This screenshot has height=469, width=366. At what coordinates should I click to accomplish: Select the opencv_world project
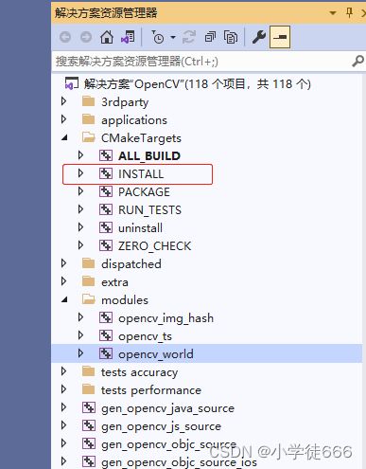tap(156, 354)
